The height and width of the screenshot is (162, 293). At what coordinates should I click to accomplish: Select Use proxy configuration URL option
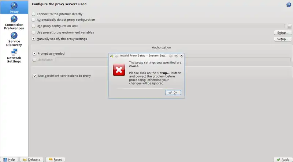[55, 26]
